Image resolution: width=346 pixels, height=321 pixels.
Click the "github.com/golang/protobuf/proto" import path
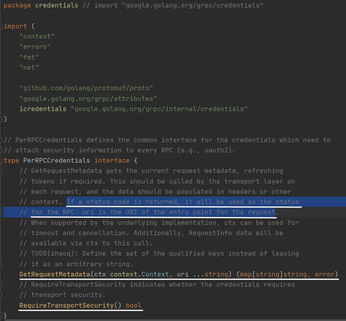(86, 88)
